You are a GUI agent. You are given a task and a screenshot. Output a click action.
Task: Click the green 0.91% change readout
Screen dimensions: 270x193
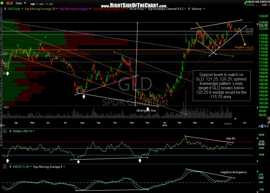pos(250,5)
